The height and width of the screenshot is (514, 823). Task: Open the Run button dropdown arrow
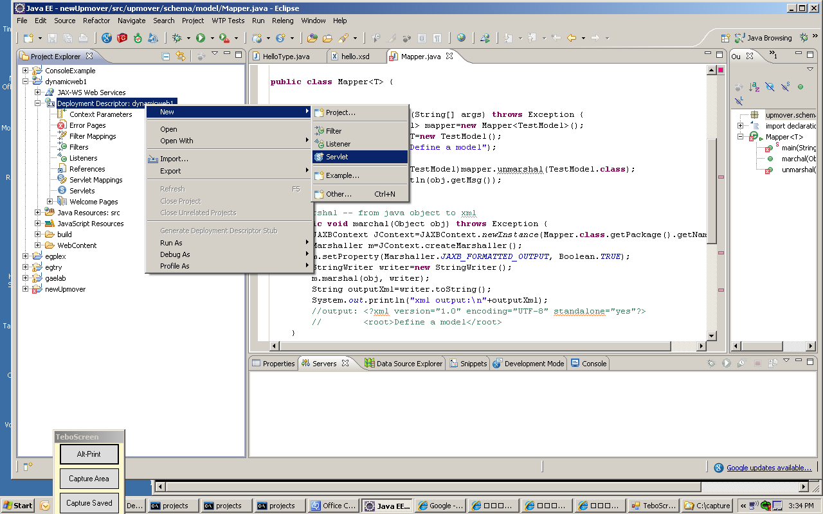pos(212,39)
